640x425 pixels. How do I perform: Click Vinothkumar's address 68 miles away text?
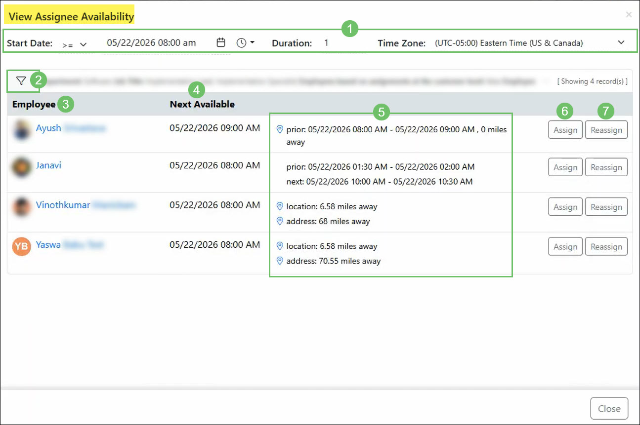tap(328, 221)
